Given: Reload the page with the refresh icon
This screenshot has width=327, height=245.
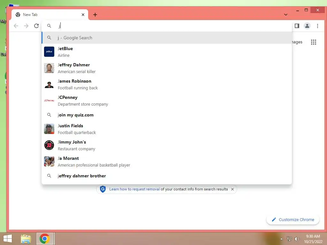Looking at the screenshot, I should coord(36,26).
